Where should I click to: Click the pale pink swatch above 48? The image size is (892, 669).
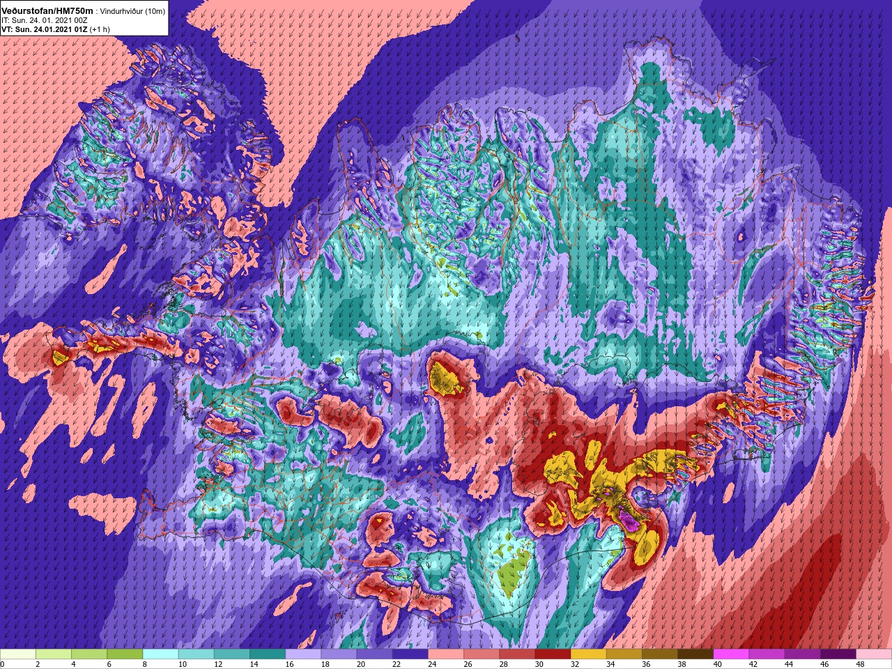(874, 654)
